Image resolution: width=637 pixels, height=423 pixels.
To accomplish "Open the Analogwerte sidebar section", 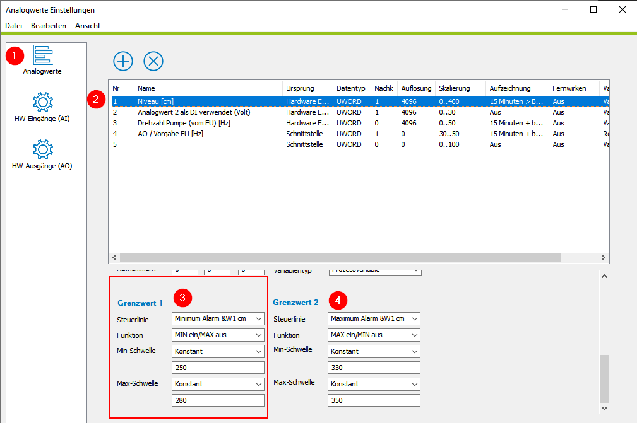I will [x=42, y=61].
